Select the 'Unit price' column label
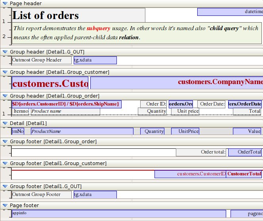The width and height of the screenshot is (263, 221). coord(185,111)
